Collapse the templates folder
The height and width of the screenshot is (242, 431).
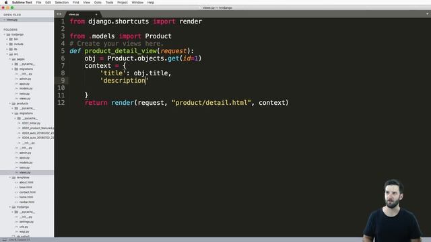point(10,177)
